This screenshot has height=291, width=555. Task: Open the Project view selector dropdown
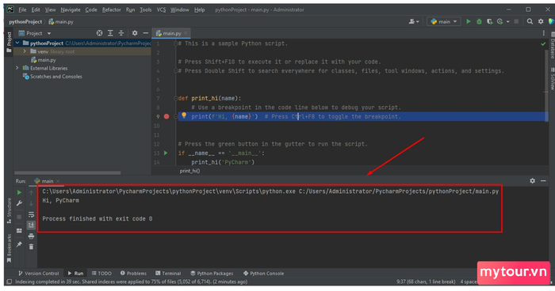pyautogui.click(x=35, y=33)
